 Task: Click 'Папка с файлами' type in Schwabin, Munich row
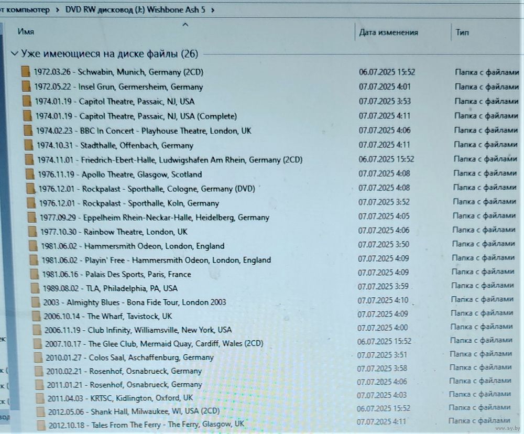(x=487, y=72)
